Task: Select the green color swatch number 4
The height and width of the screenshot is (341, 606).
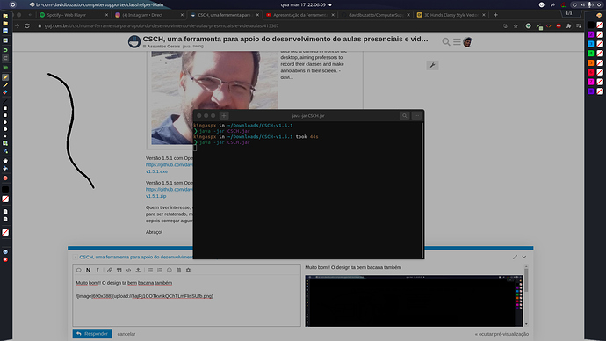Action: click(x=590, y=54)
